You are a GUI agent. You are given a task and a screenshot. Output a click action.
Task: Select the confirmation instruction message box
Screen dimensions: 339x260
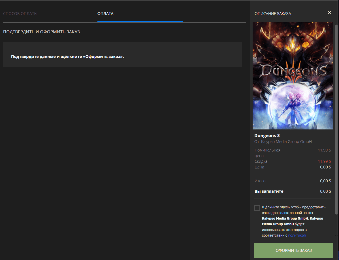[122, 55]
